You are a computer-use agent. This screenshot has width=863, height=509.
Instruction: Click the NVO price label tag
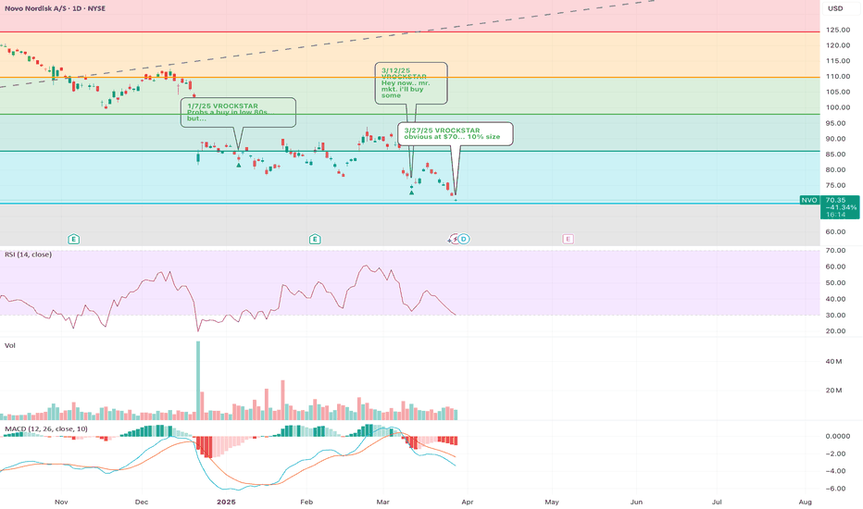coord(809,200)
